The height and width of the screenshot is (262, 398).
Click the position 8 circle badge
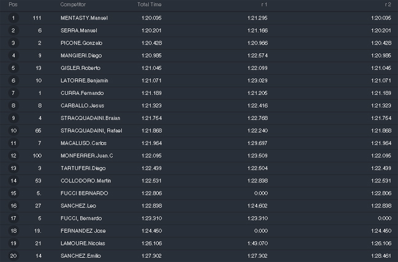(x=13, y=106)
